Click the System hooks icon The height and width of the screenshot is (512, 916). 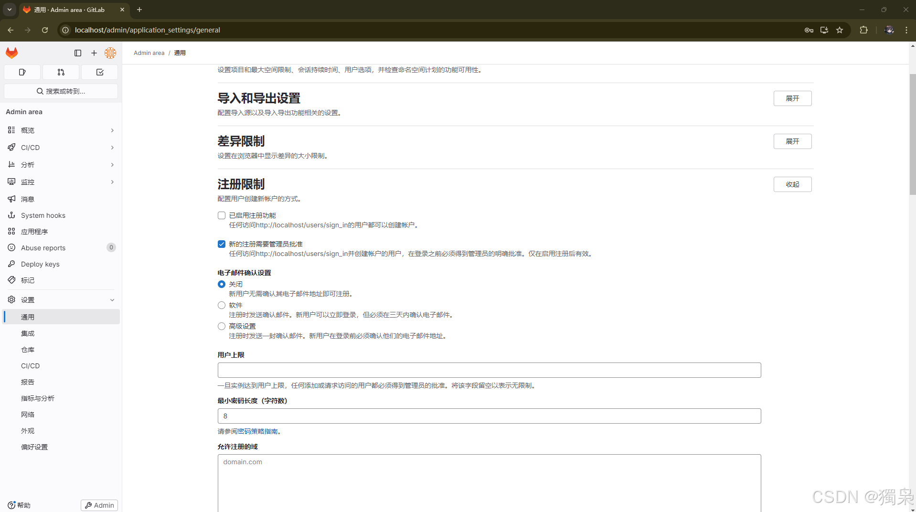pyautogui.click(x=11, y=215)
